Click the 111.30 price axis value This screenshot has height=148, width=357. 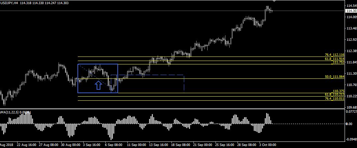click(352, 74)
